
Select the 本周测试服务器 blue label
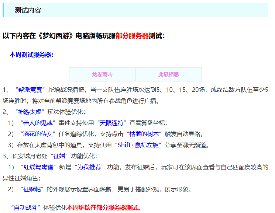(31, 55)
